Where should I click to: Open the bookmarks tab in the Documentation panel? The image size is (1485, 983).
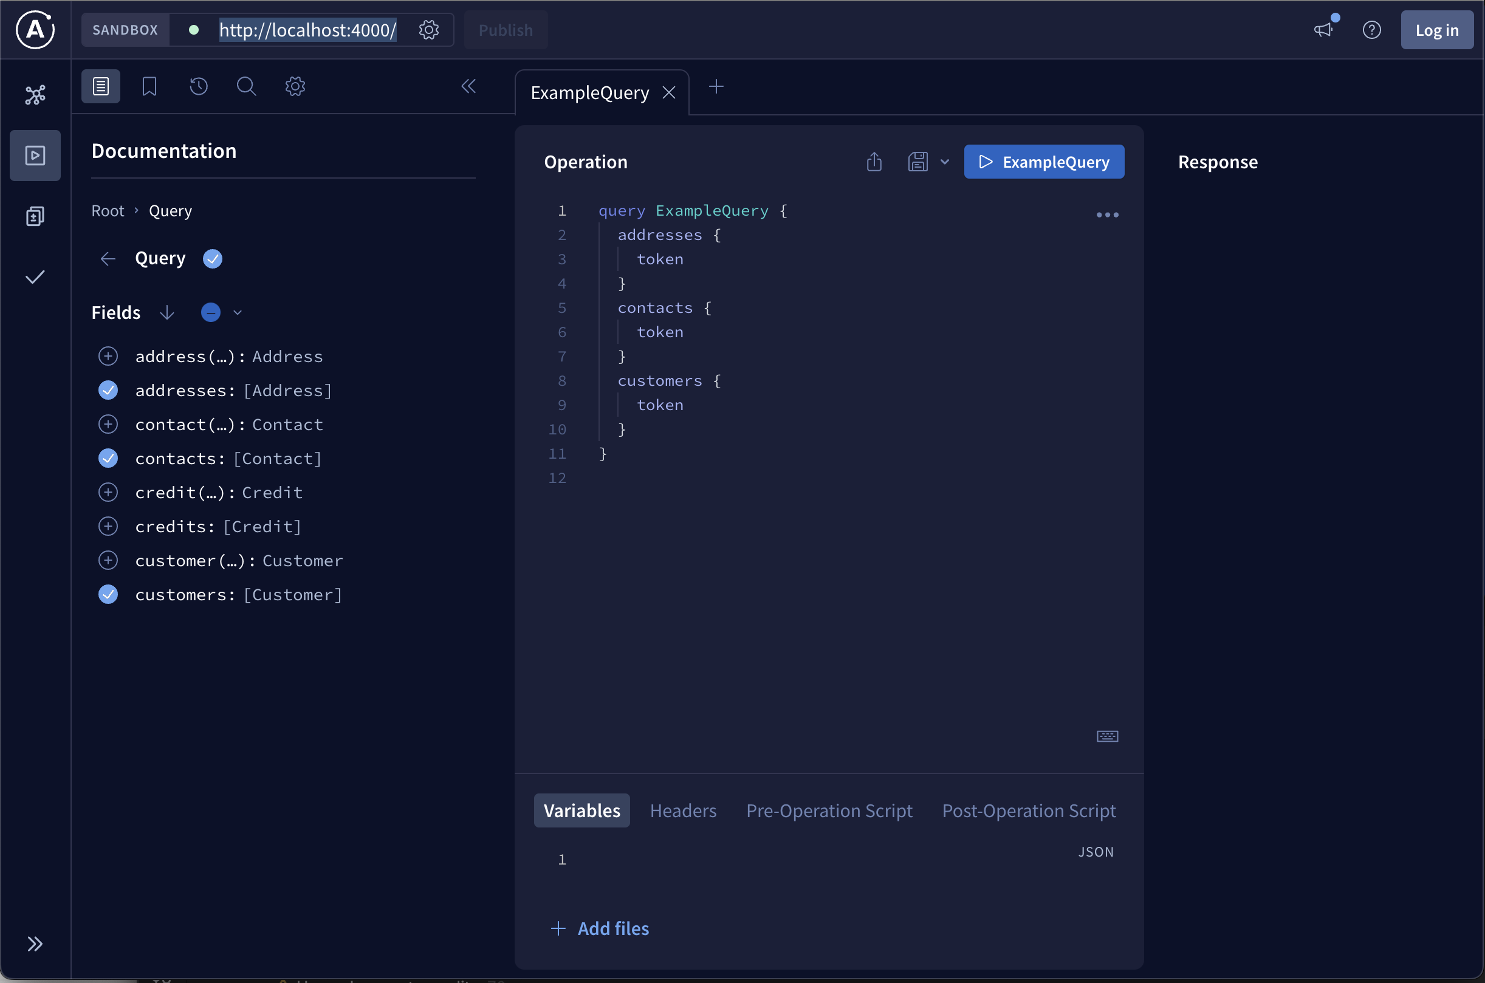point(149,86)
